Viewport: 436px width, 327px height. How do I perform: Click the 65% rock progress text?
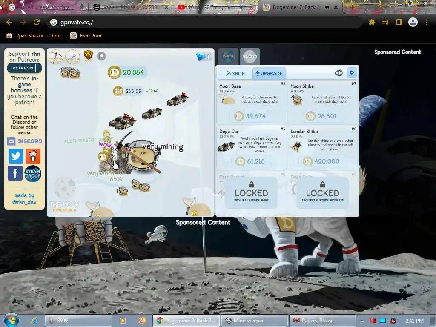pos(116,179)
